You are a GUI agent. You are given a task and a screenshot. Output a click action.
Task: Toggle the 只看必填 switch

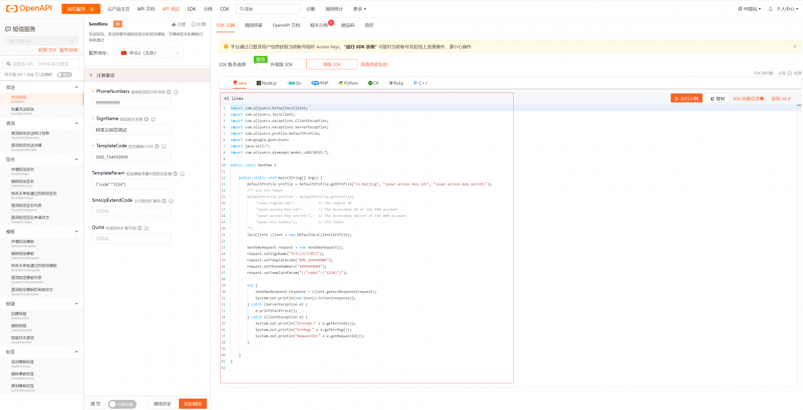click(122, 404)
